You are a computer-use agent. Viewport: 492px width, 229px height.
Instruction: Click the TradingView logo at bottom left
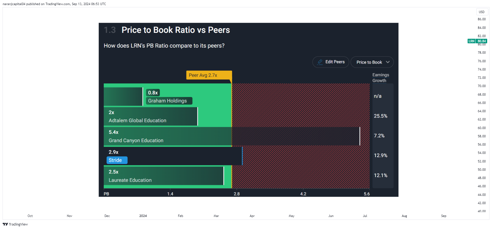point(15,224)
